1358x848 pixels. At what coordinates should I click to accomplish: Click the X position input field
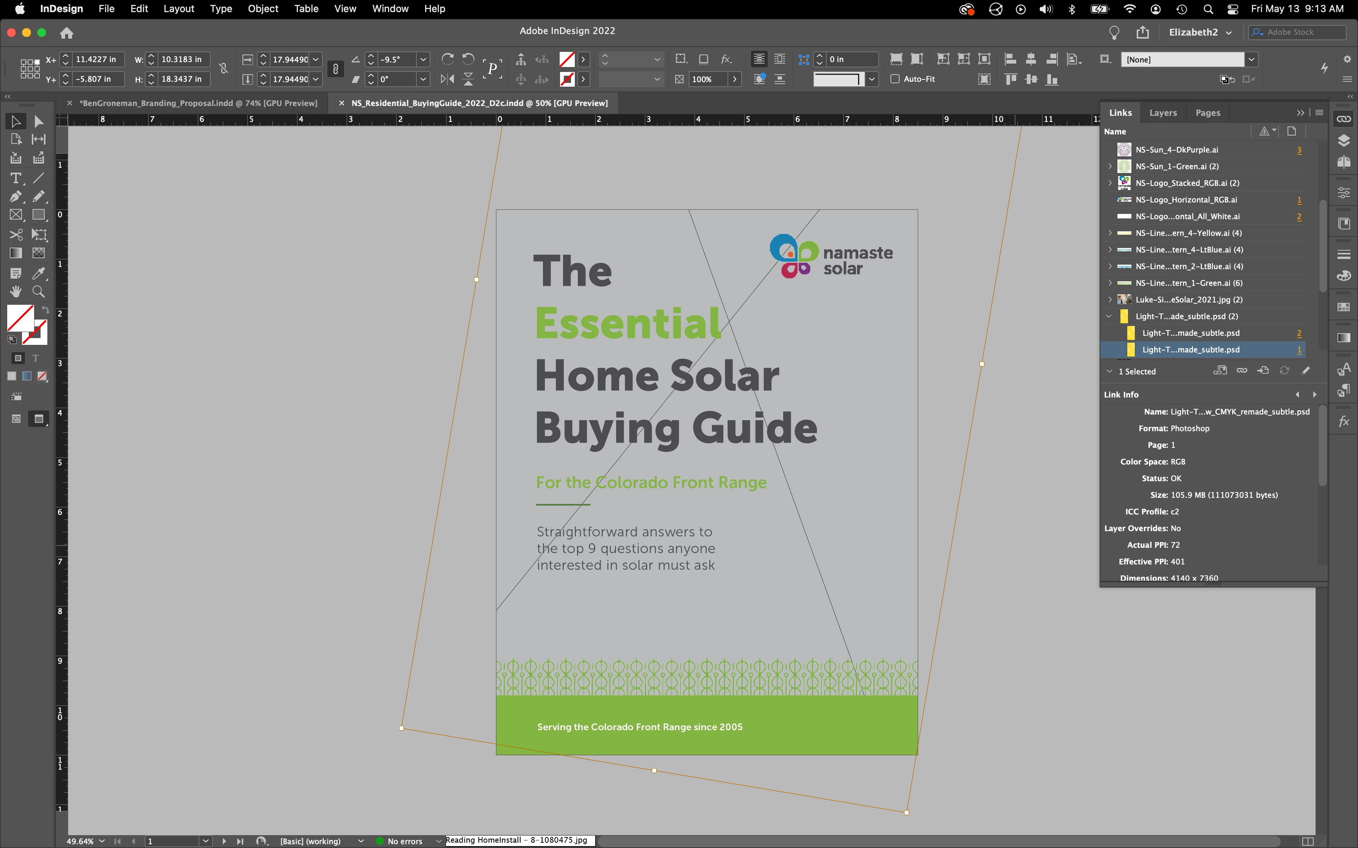pyautogui.click(x=97, y=59)
